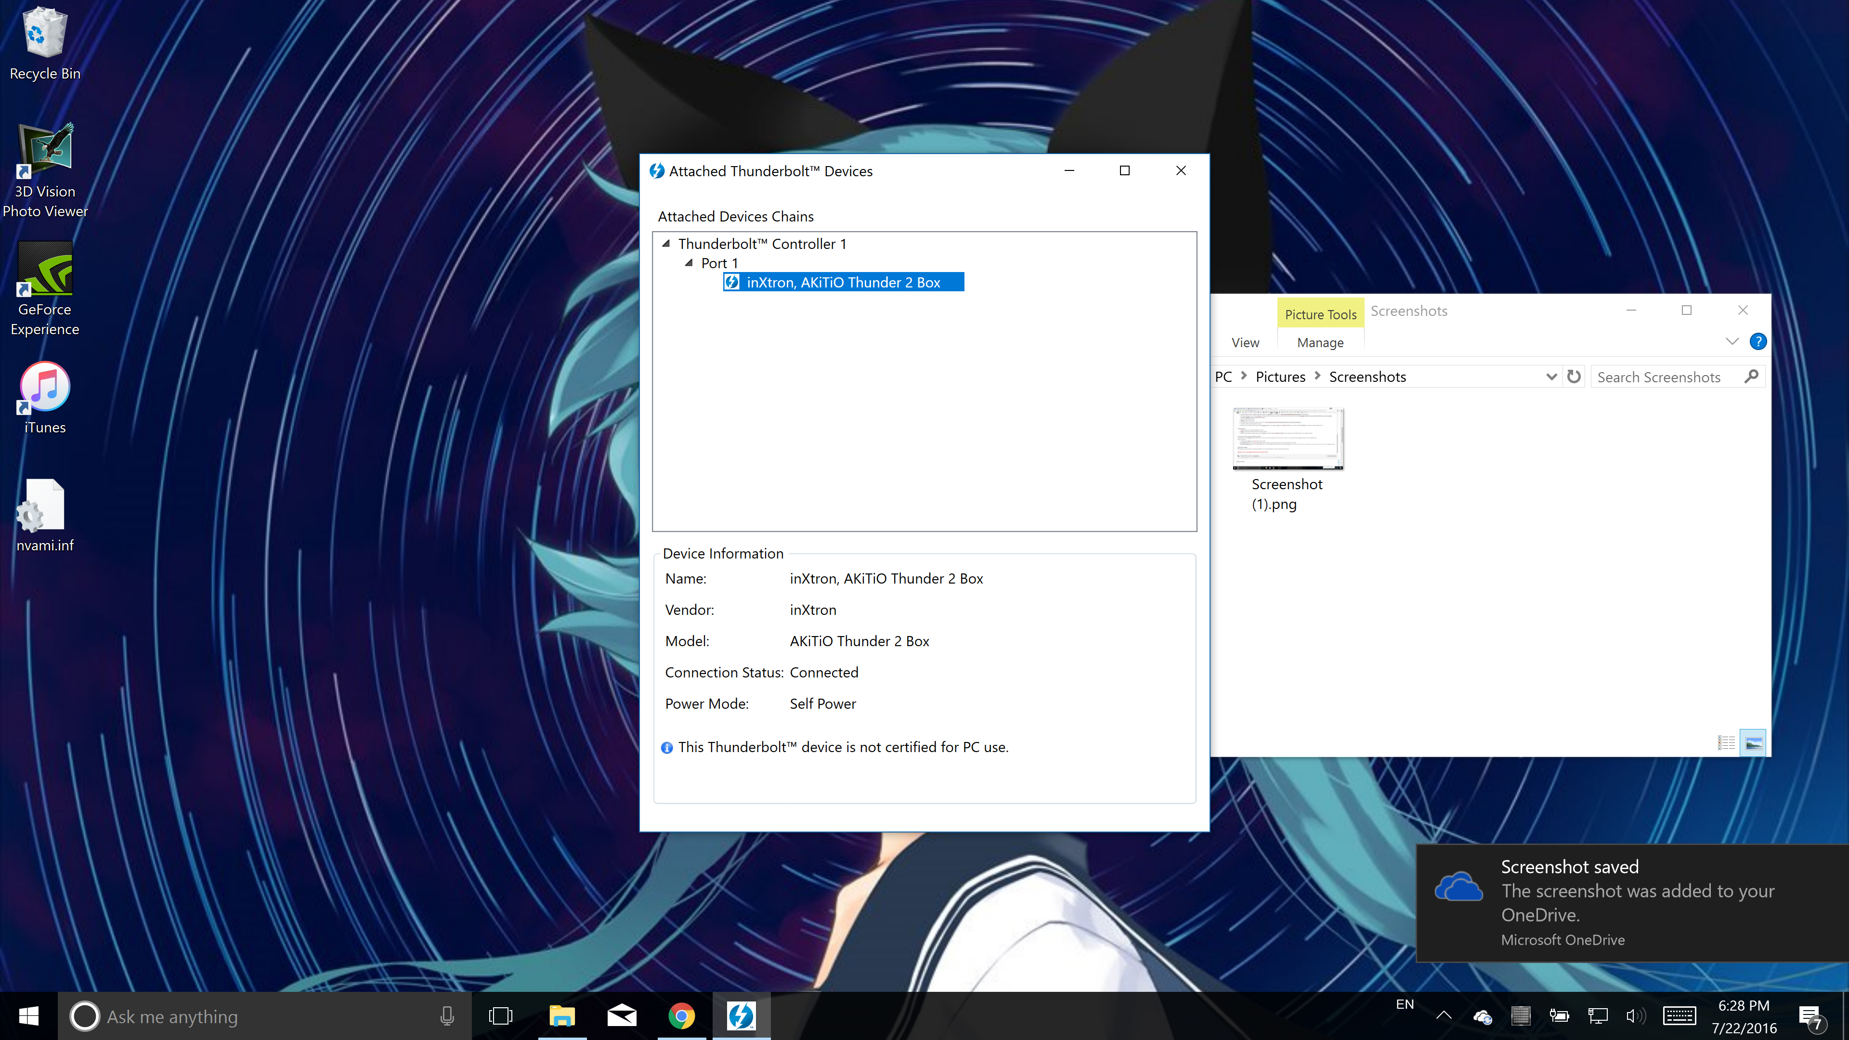The width and height of the screenshot is (1849, 1040).
Task: Open Task View from the taskbar
Action: [x=500, y=1016]
